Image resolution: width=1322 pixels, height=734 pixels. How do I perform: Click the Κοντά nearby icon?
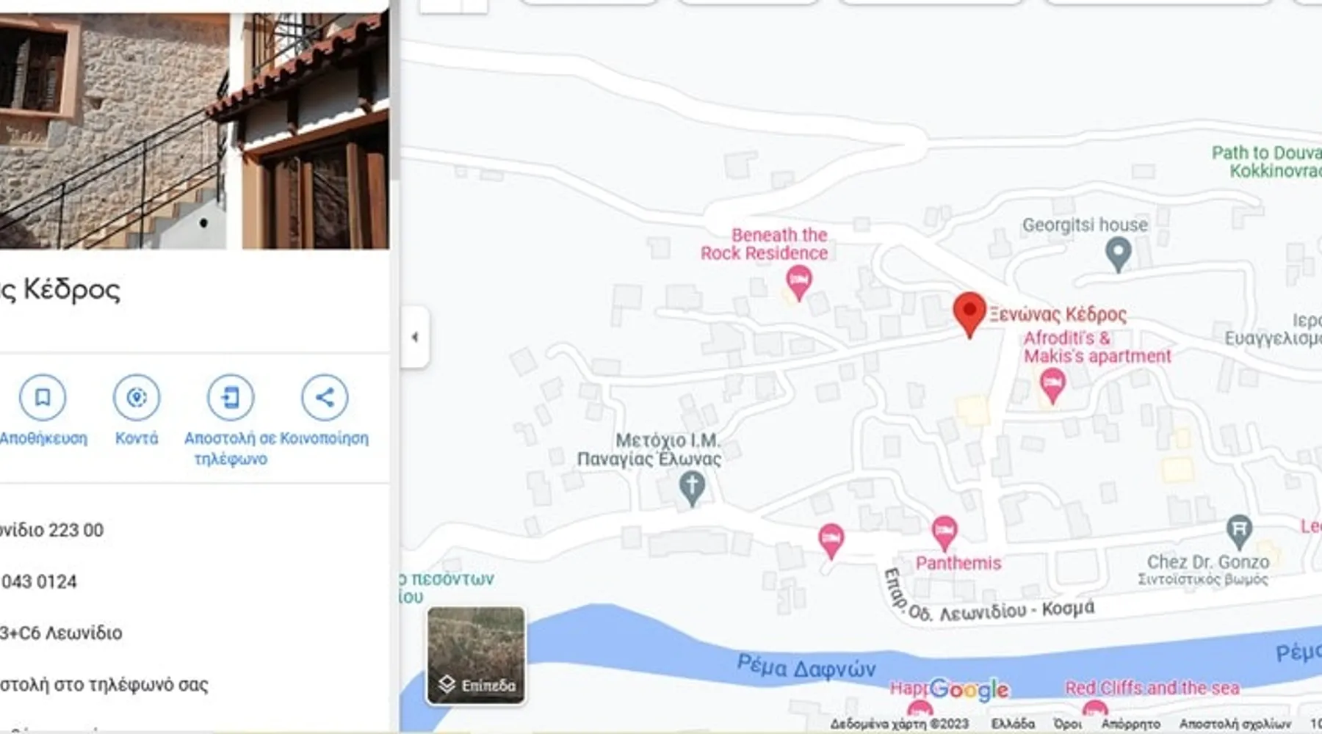point(137,397)
